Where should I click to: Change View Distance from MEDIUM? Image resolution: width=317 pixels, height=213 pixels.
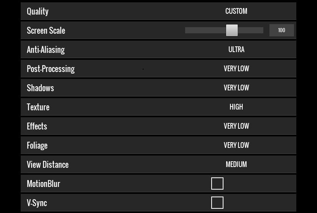[236, 164]
